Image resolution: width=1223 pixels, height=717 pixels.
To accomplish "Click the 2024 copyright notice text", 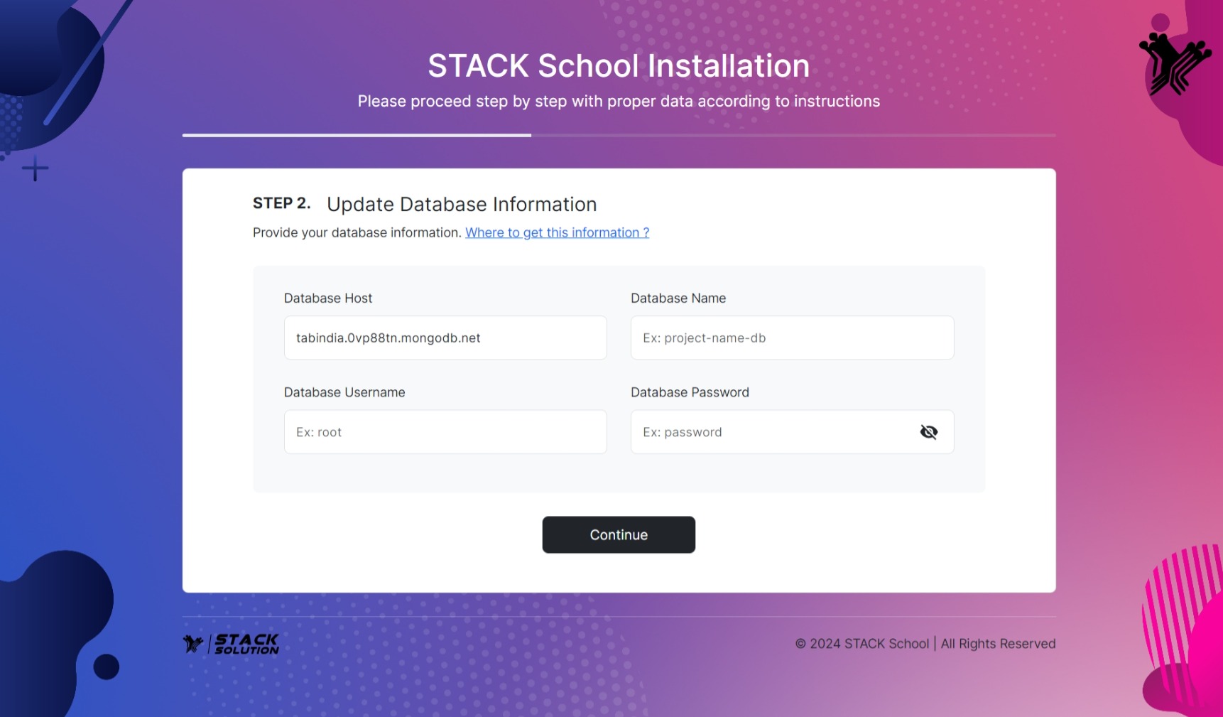I will tap(925, 644).
